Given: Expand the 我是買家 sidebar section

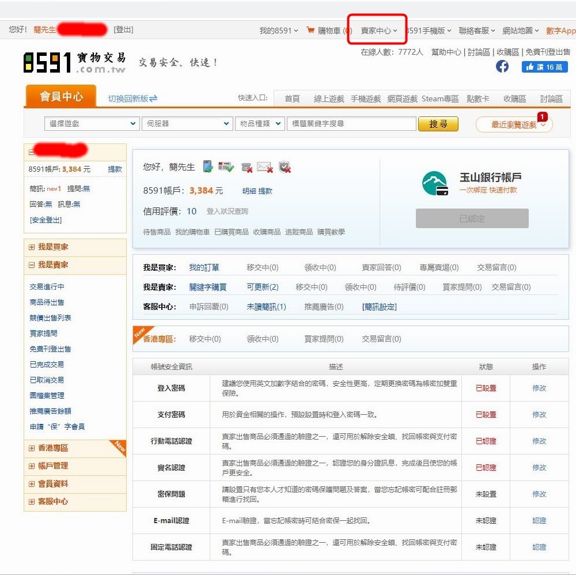Looking at the screenshot, I should (x=53, y=247).
